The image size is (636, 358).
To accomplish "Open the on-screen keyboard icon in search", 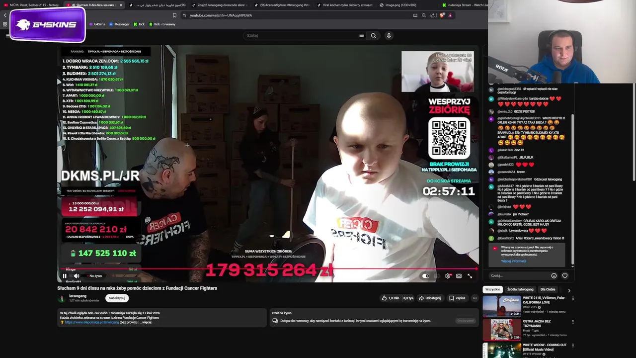I will tap(362, 35).
